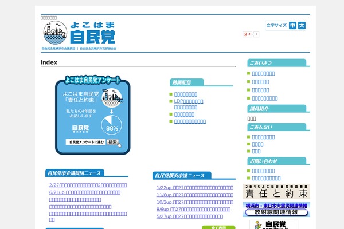Click the 自民党市会議員団ニュース heading
Viewport: 344px width, 229px height.
pyautogui.click(x=87, y=173)
